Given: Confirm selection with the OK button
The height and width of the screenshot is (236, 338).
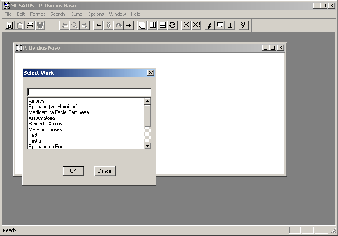Looking at the screenshot, I should [x=73, y=171].
